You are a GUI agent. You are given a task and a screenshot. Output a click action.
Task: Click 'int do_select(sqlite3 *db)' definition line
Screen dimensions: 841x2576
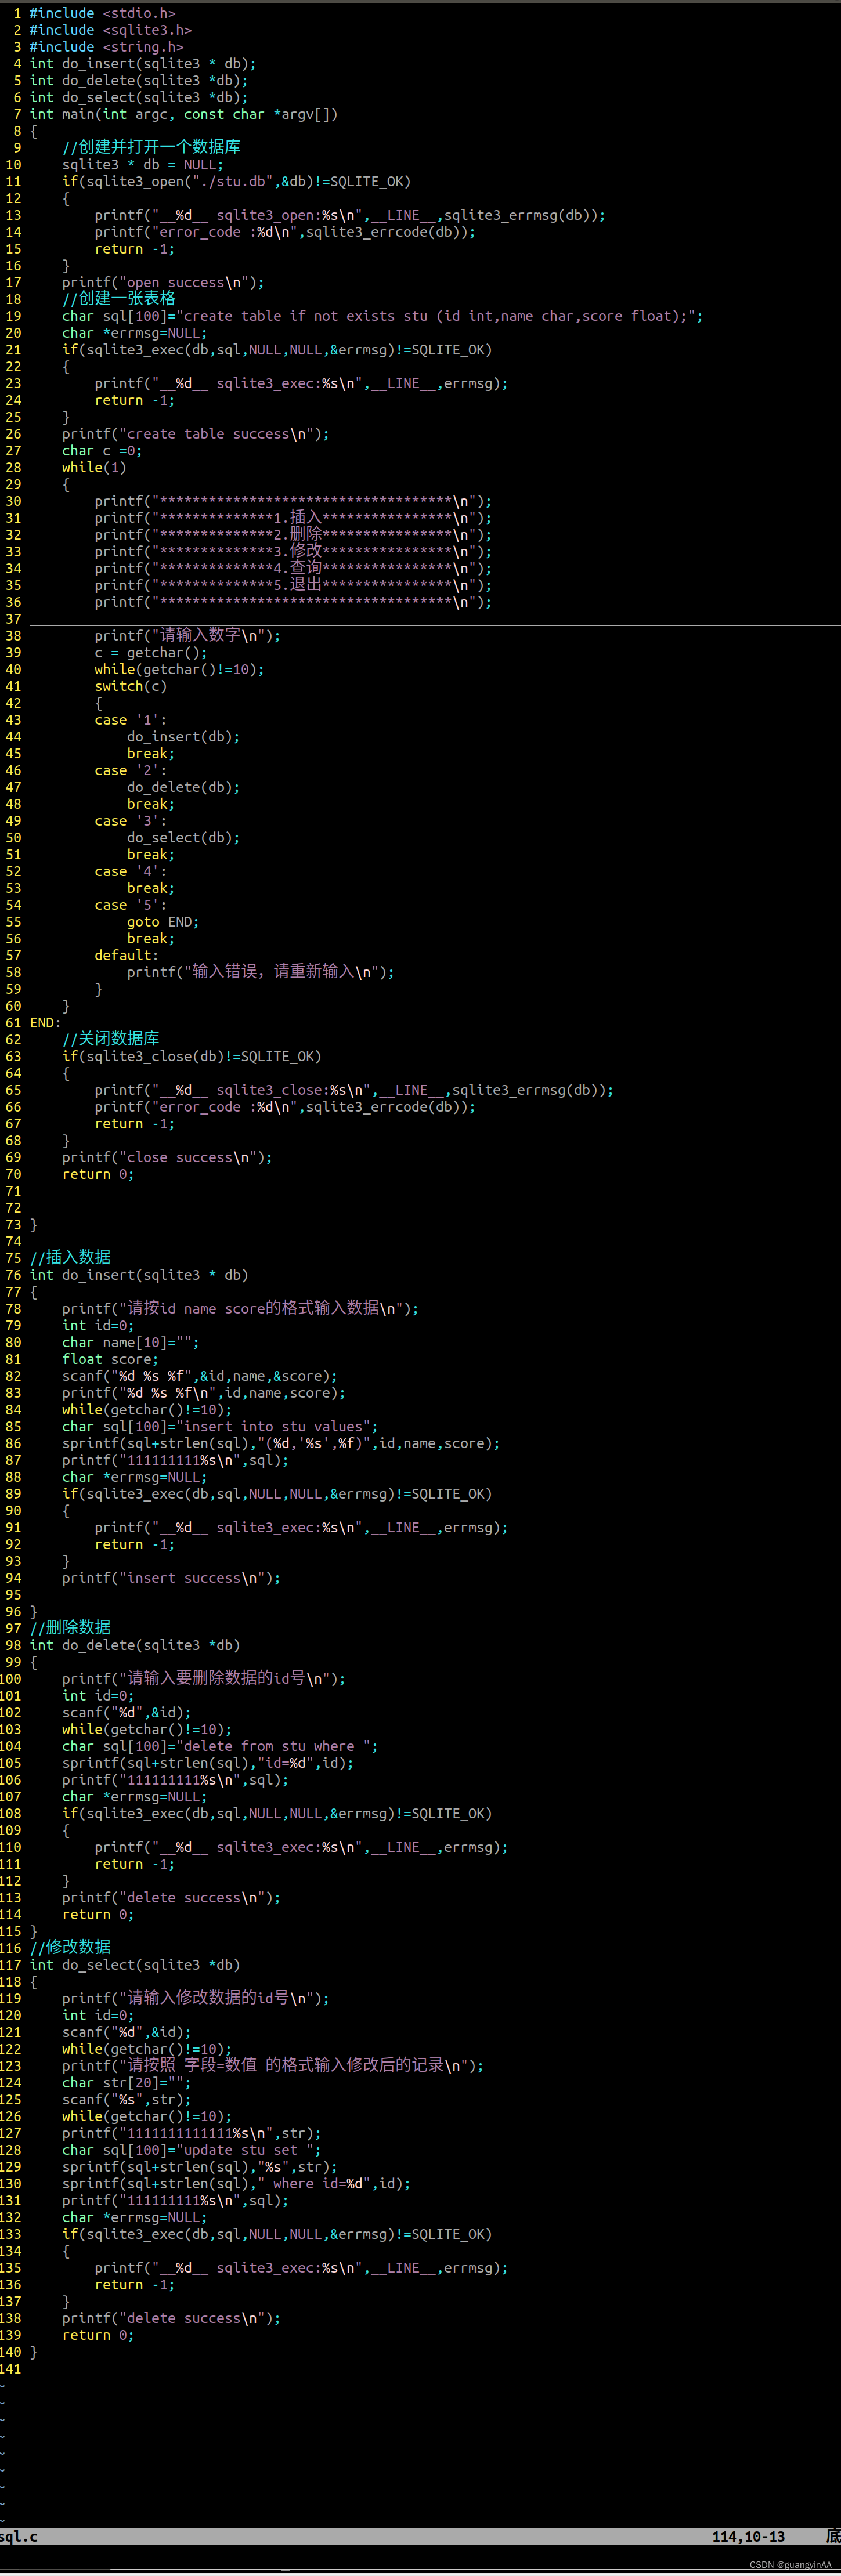point(135,1965)
